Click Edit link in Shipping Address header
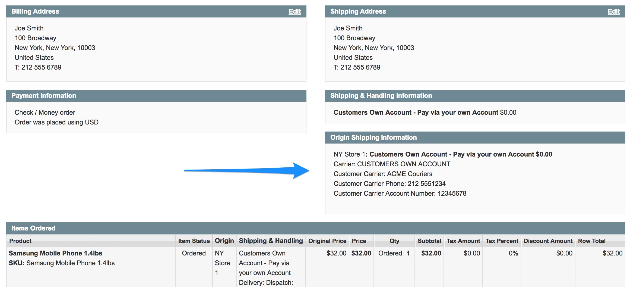The width and height of the screenshot is (627, 287). coord(613,11)
